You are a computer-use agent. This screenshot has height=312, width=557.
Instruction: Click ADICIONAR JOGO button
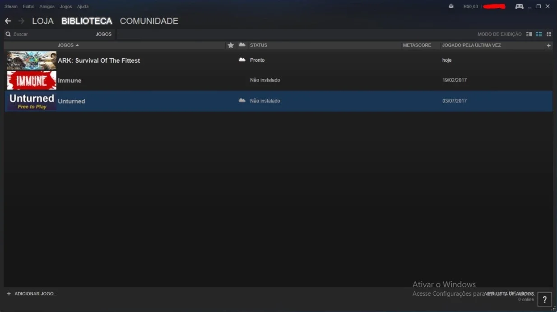click(32, 294)
